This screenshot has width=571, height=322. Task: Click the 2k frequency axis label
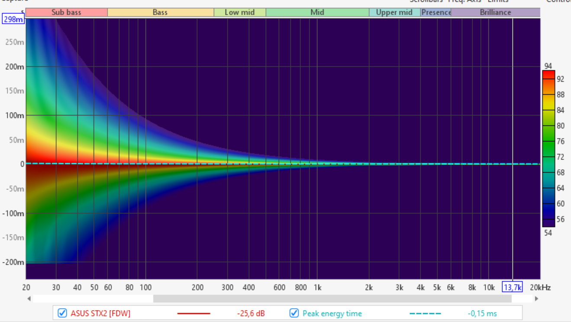point(369,287)
